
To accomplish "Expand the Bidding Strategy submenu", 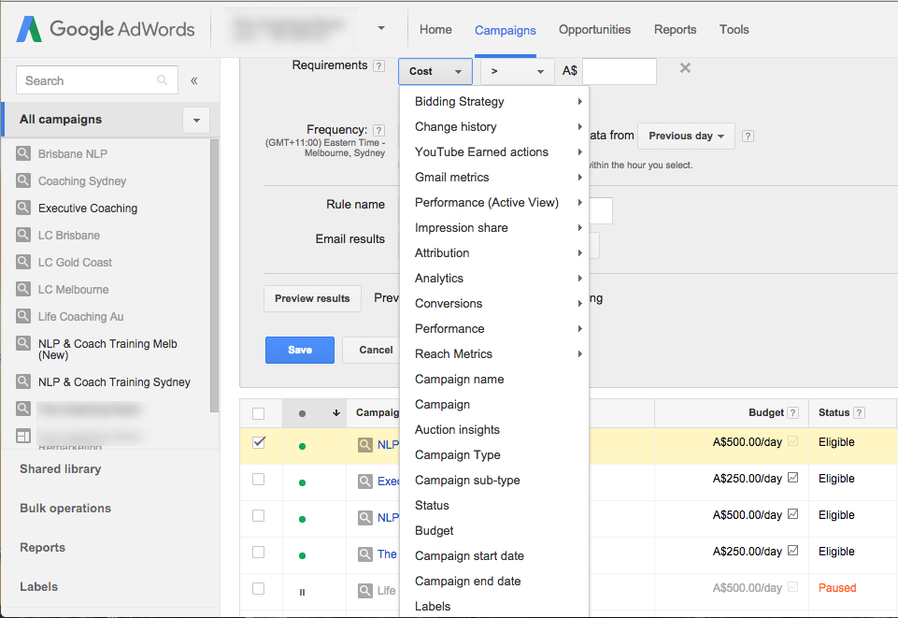I will (494, 101).
